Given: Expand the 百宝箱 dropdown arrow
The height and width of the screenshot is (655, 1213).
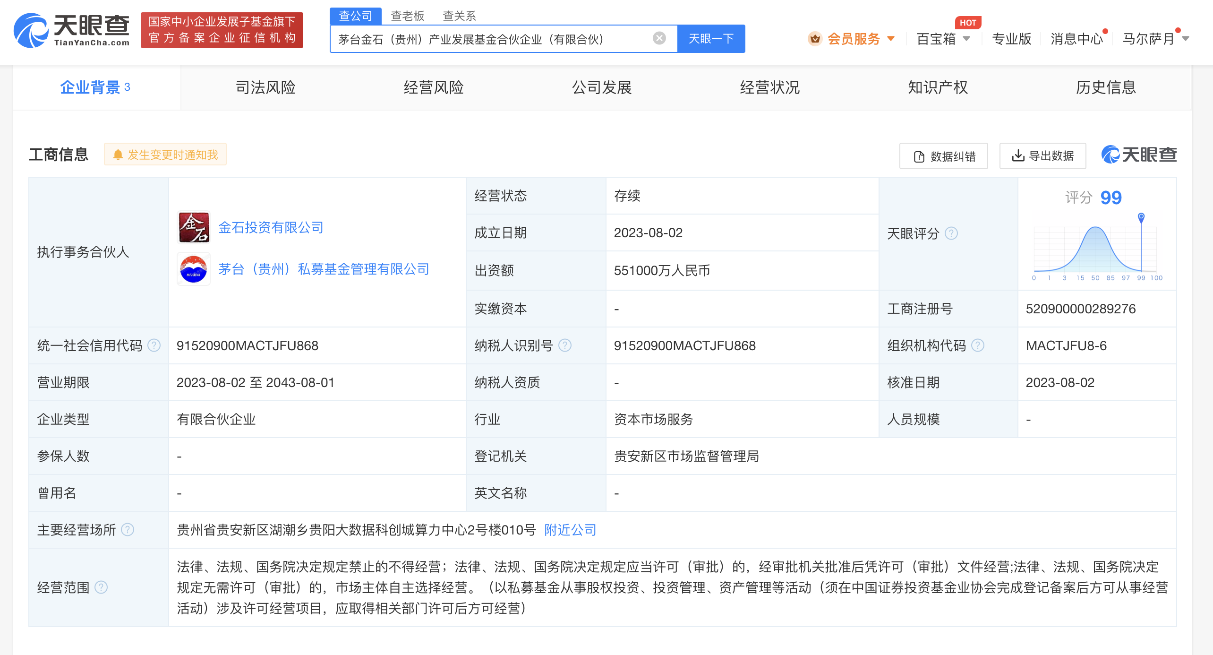Looking at the screenshot, I should tap(966, 39).
